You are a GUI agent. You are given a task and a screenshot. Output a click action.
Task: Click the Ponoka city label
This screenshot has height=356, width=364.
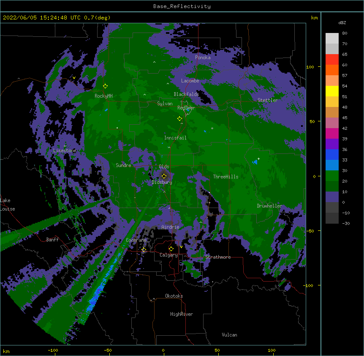(x=203, y=58)
